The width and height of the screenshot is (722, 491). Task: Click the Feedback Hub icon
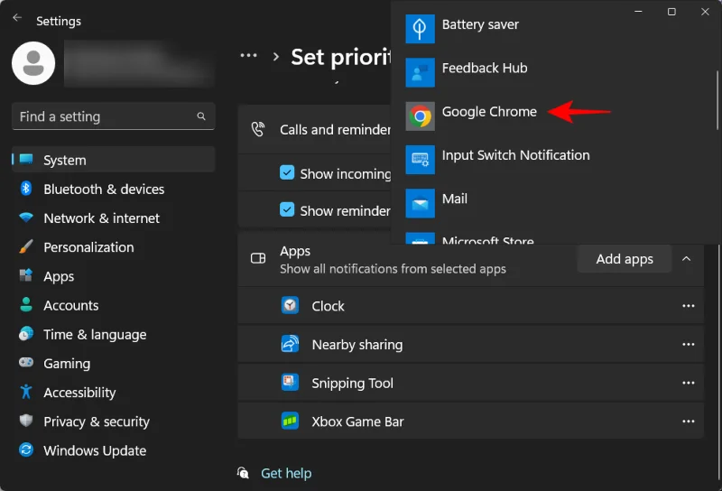(420, 72)
